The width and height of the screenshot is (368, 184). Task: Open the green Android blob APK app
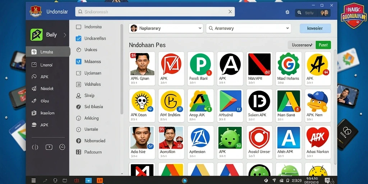[x=230, y=142]
